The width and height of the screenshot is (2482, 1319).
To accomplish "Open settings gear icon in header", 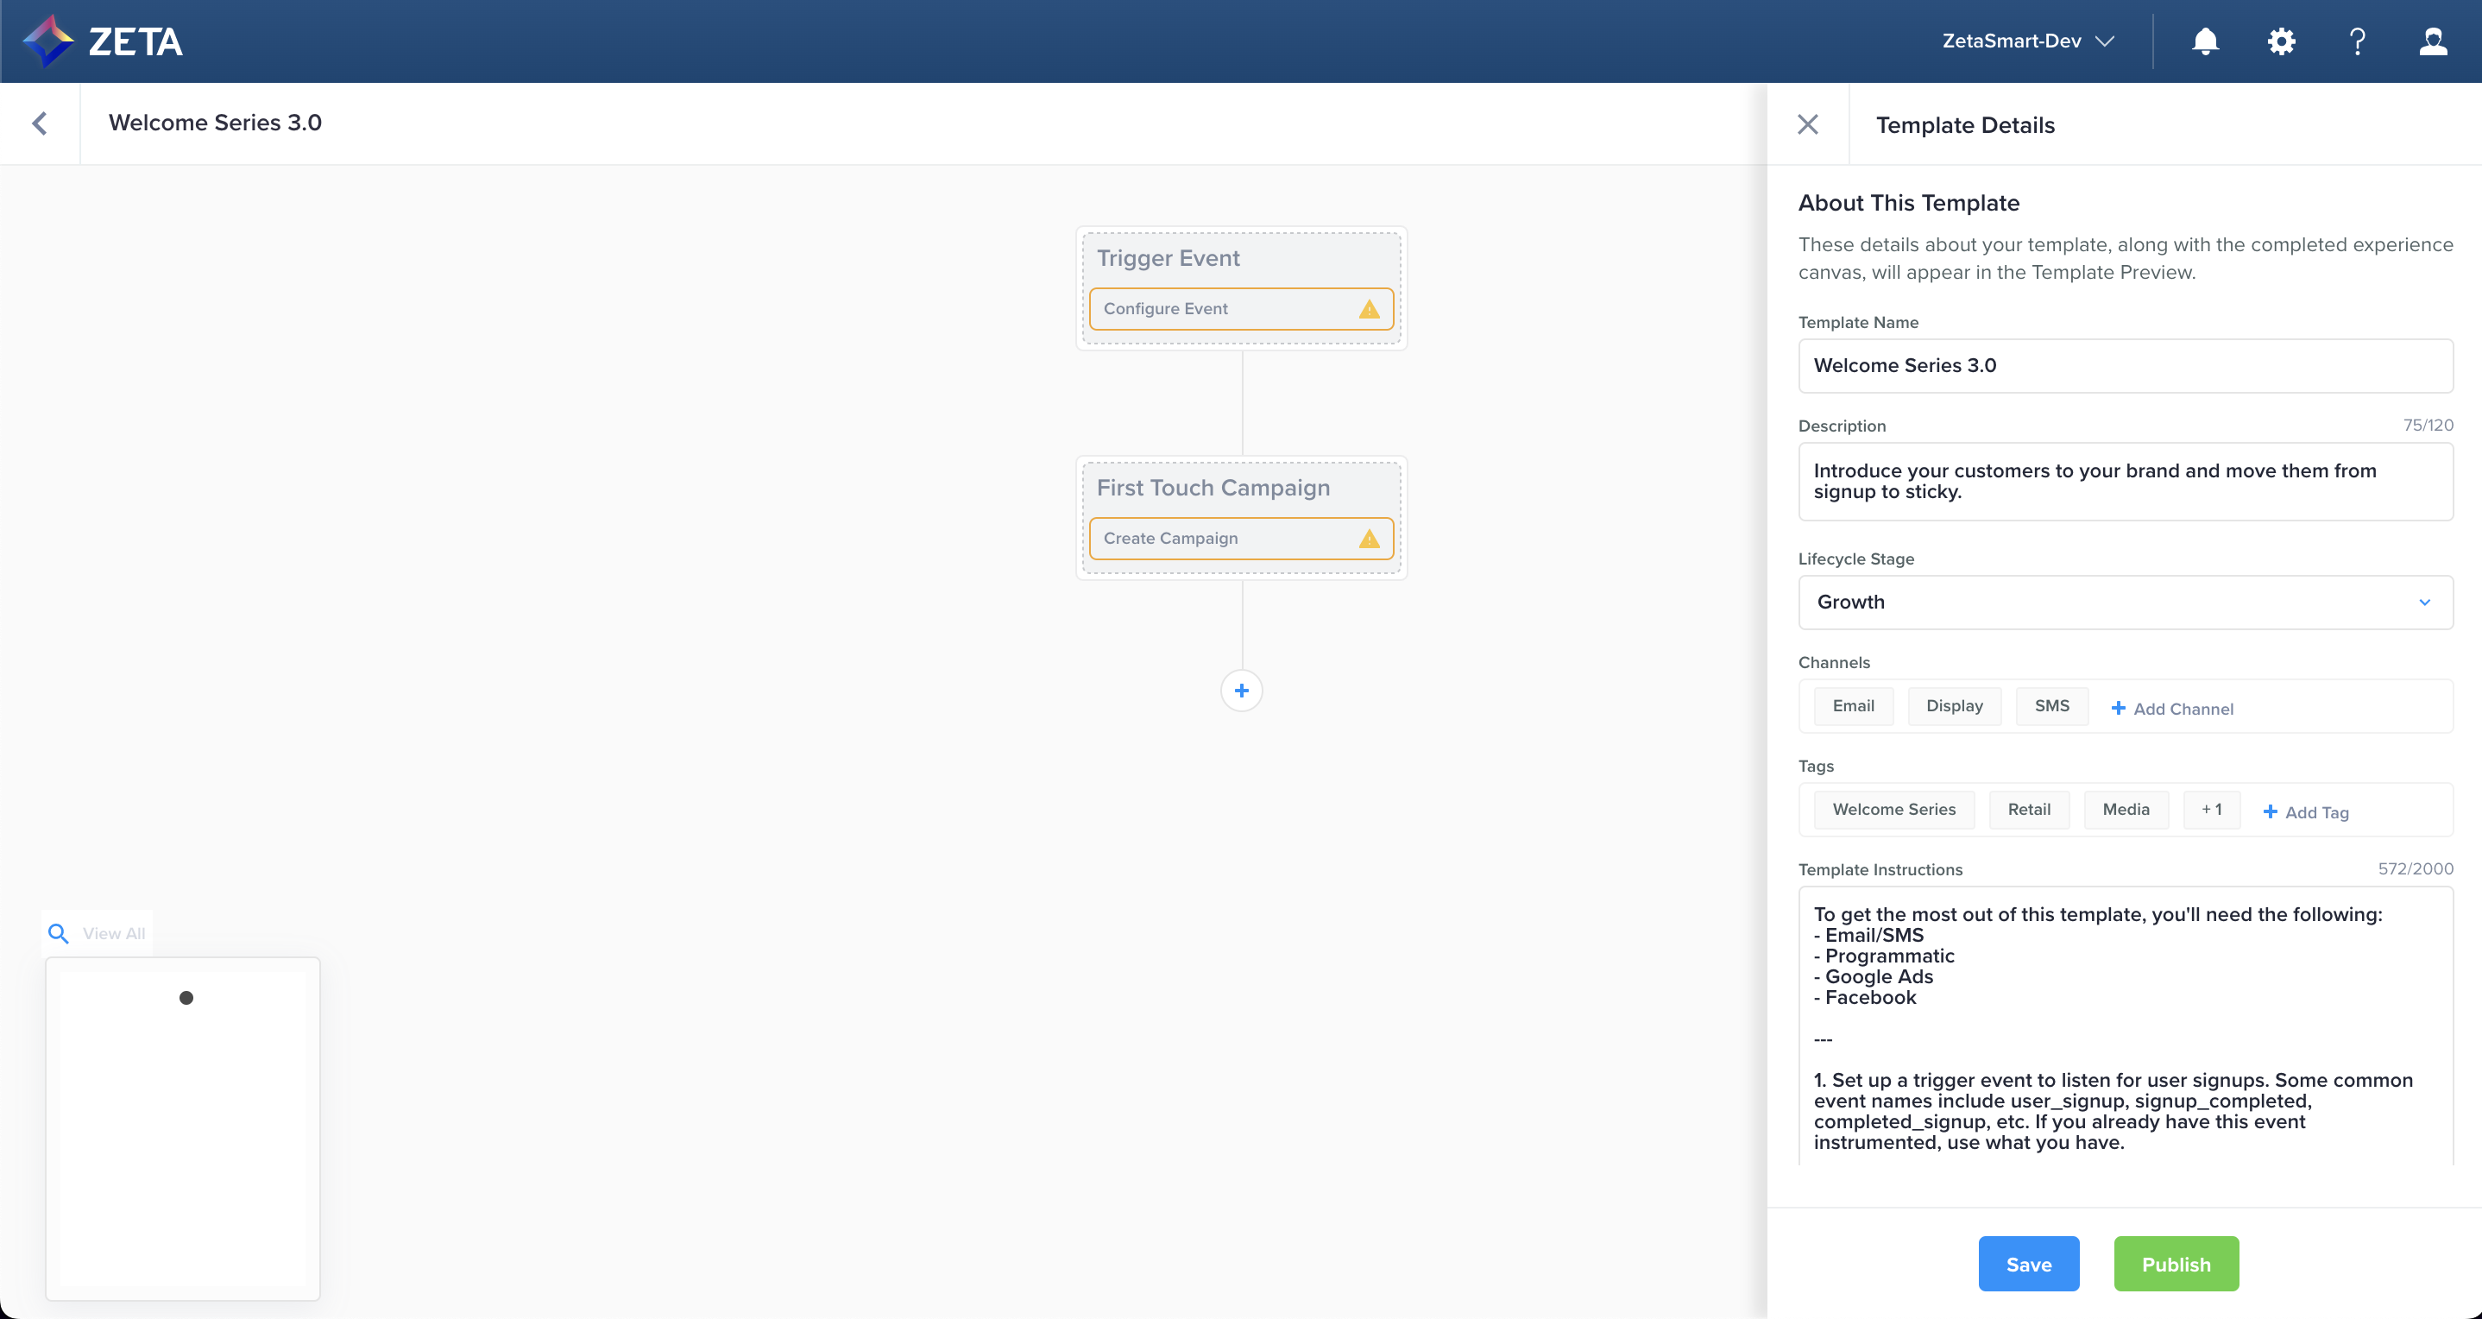I will click(2281, 41).
